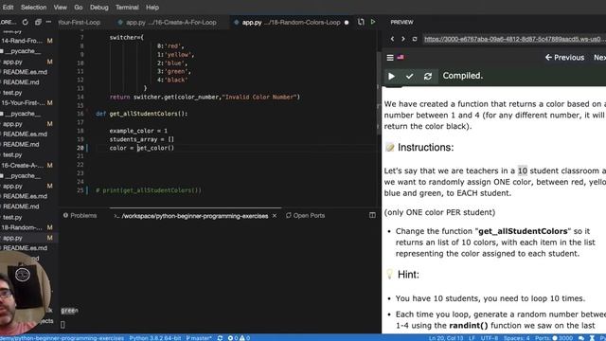
Task: Collapse all folders in Explorer
Action: click(38, 22)
